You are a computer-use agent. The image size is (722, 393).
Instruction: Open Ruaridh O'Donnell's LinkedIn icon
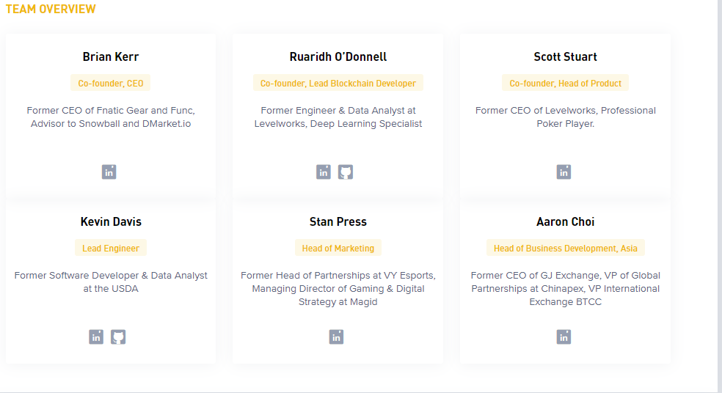pos(324,172)
